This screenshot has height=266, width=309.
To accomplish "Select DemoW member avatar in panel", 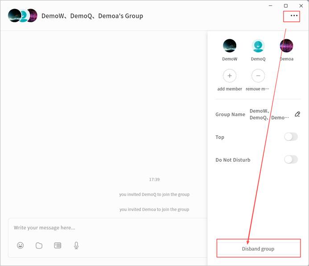I will pyautogui.click(x=230, y=46).
